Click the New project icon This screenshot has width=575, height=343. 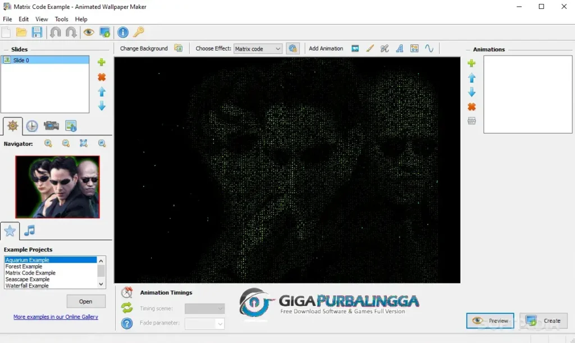point(6,32)
